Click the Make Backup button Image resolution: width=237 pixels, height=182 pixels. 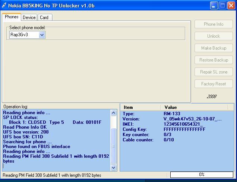coord(214,48)
